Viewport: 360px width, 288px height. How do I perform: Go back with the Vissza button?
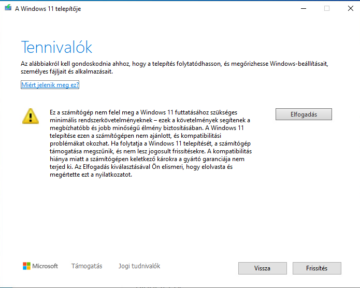(263, 268)
